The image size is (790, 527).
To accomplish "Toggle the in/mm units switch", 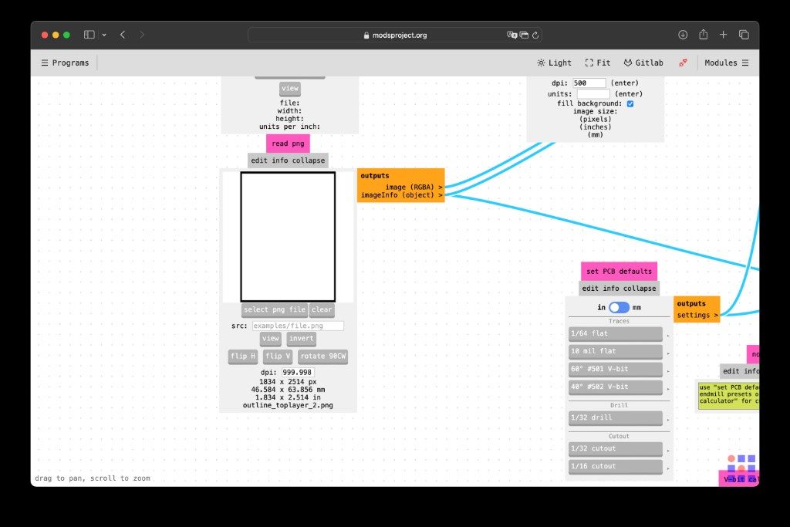I will click(619, 307).
